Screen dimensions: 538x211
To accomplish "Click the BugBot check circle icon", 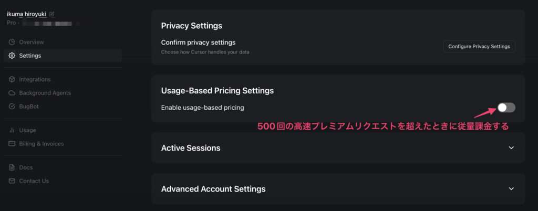I will pos(12,107).
